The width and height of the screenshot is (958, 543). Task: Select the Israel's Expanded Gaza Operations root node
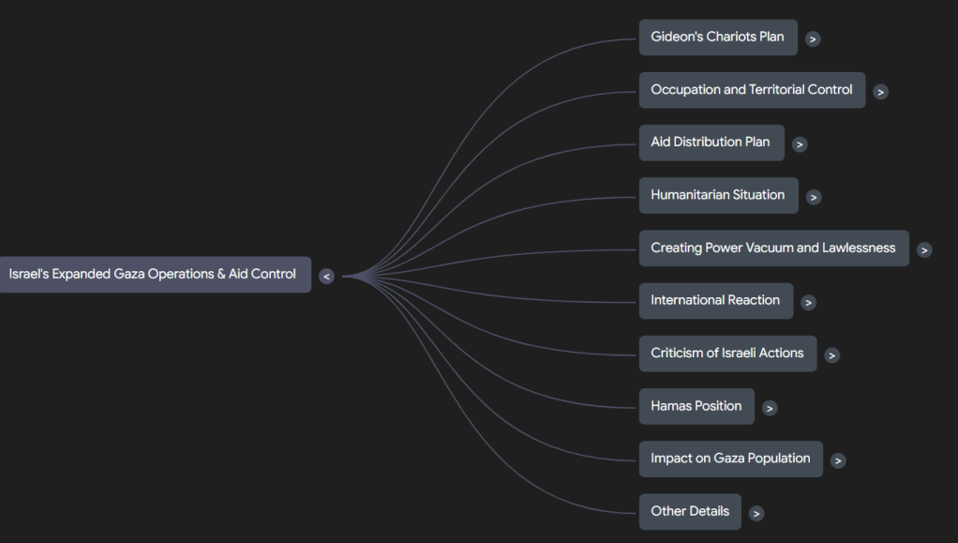[x=153, y=275]
